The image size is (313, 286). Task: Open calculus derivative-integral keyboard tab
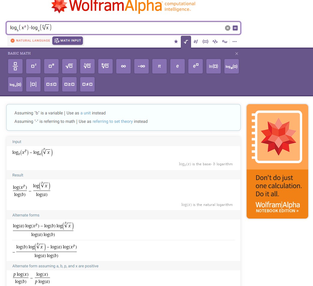click(196, 42)
